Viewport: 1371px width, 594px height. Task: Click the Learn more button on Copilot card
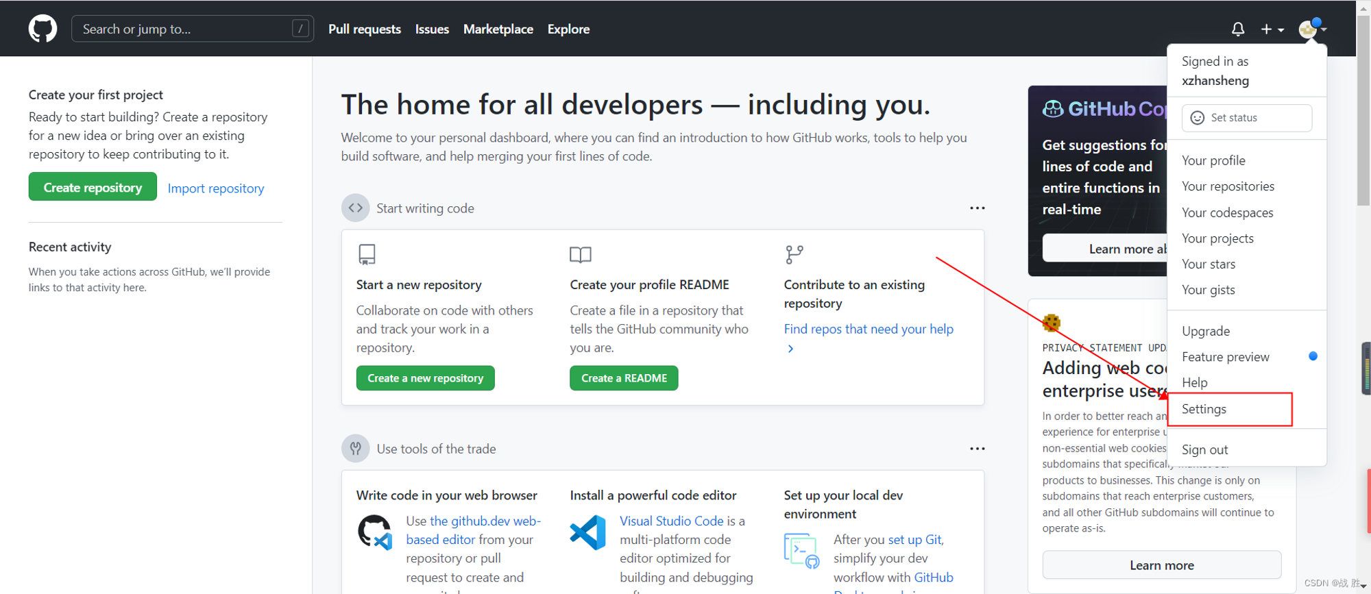coord(1105,248)
